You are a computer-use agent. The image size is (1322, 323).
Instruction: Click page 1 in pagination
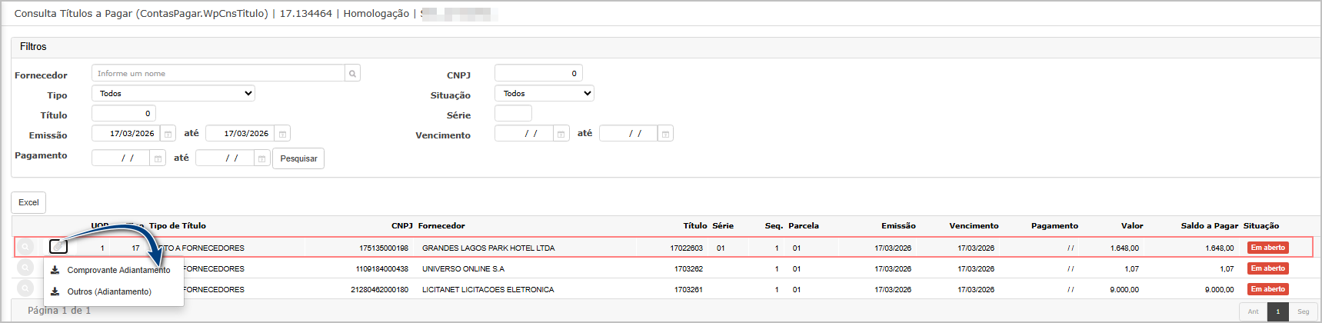click(1277, 311)
